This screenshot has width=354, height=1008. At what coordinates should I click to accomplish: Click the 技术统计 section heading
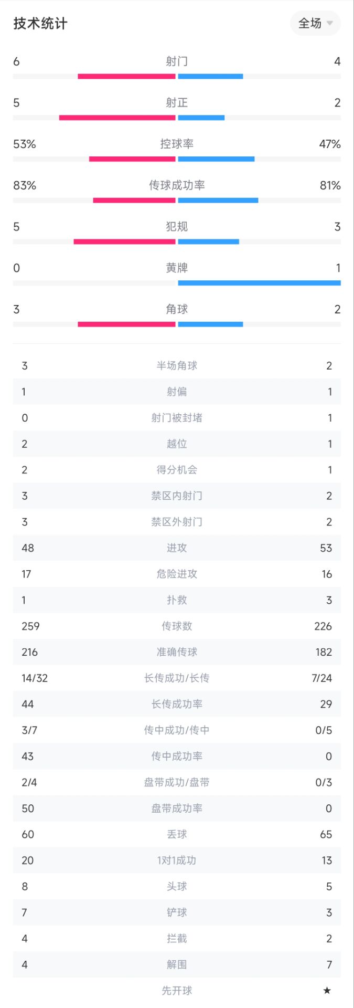coord(40,24)
